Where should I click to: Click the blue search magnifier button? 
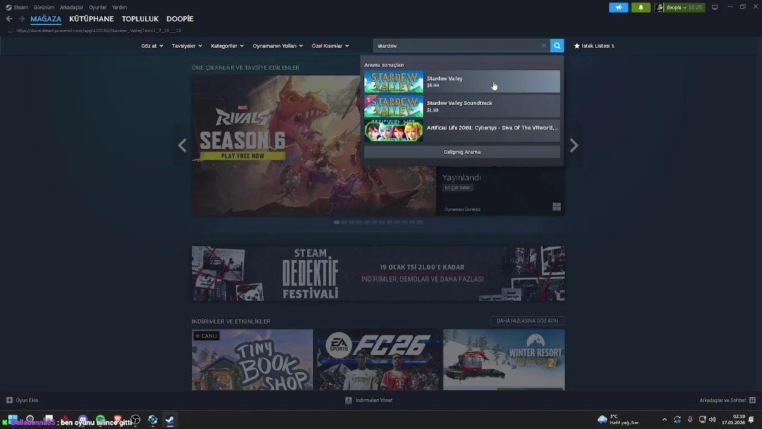click(x=557, y=45)
